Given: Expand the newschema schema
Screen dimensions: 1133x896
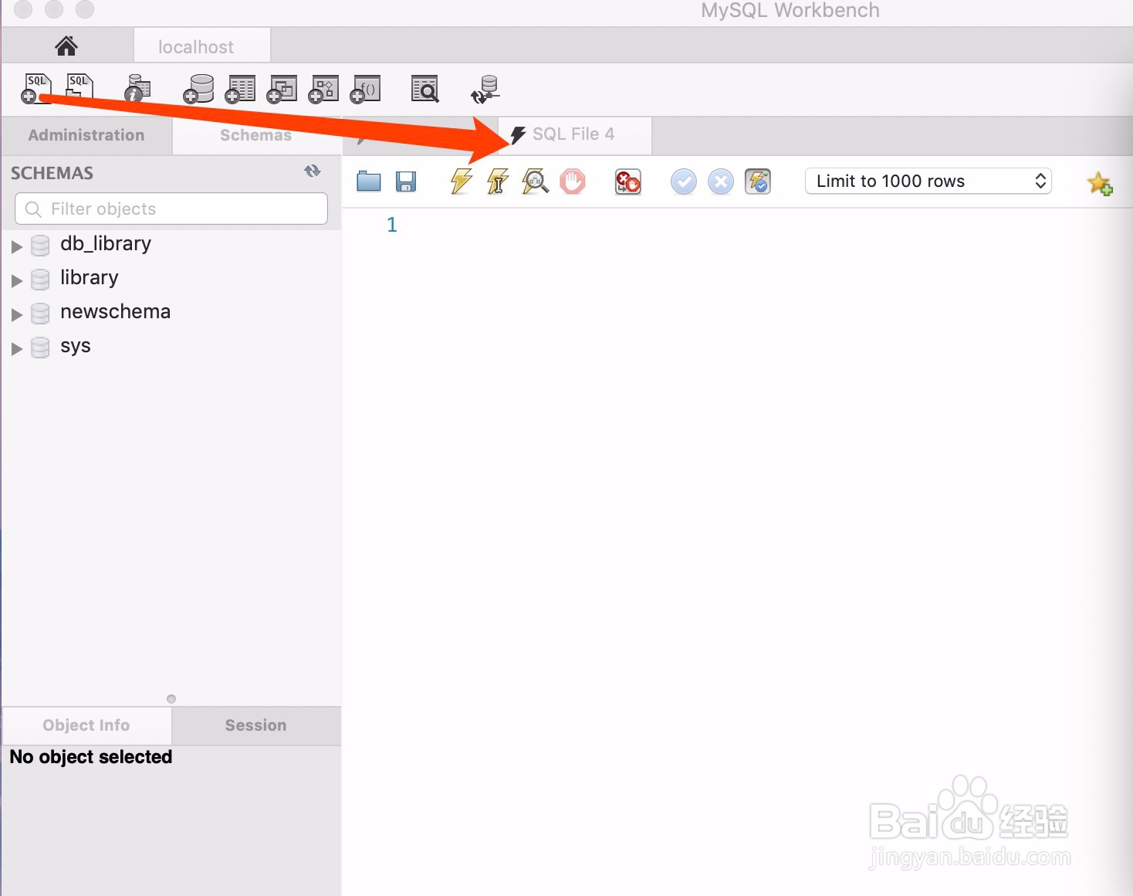Looking at the screenshot, I should pos(17,314).
